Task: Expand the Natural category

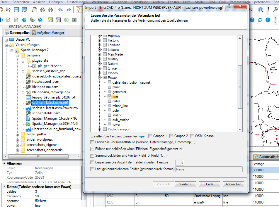Action: coord(99,63)
